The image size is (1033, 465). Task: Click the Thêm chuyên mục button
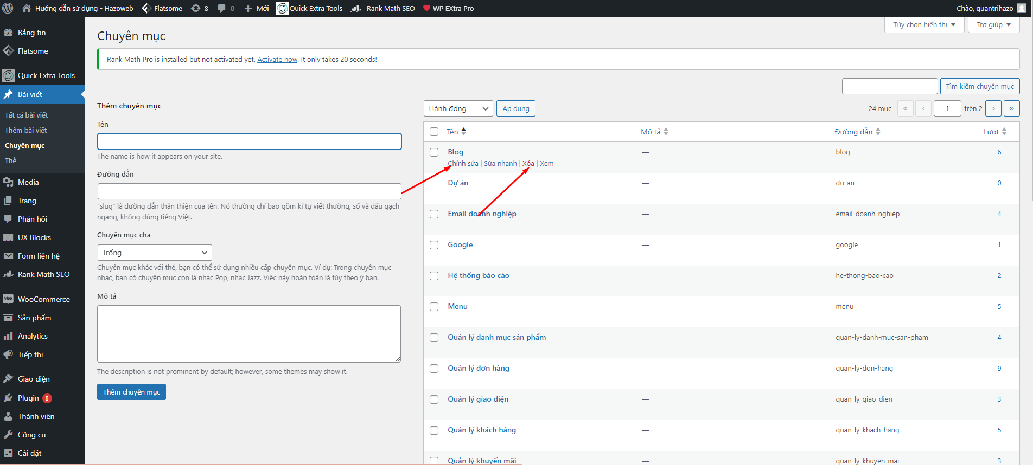pos(131,392)
